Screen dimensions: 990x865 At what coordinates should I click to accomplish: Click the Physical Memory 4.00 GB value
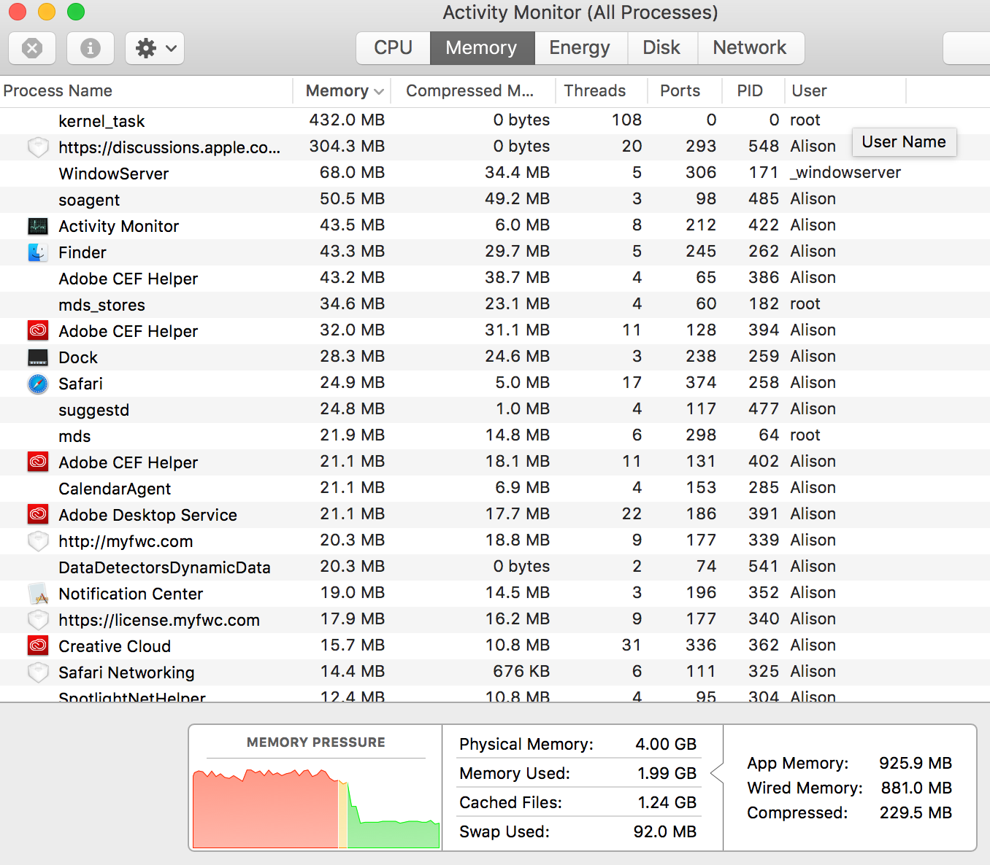[666, 744]
